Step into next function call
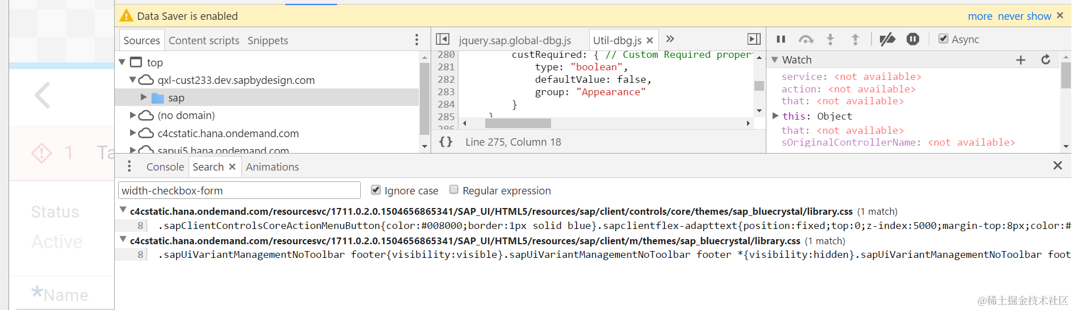This screenshot has height=310, width=1072. [x=830, y=39]
